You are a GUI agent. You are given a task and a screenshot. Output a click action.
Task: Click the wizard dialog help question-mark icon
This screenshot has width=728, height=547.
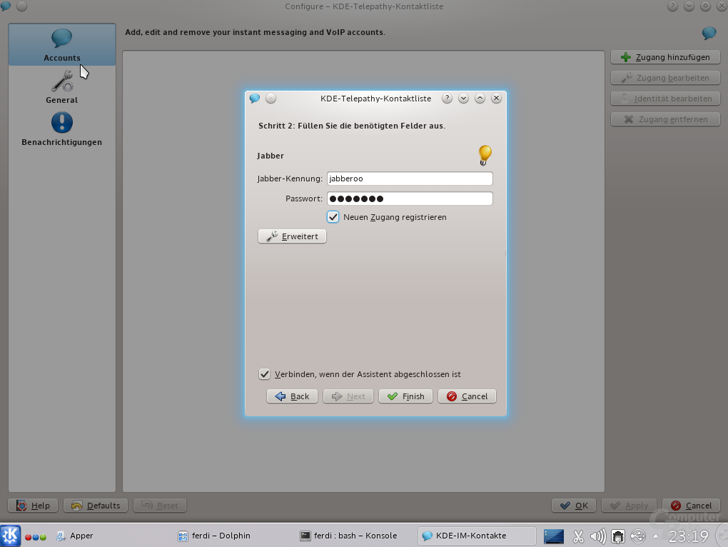pyautogui.click(x=447, y=99)
